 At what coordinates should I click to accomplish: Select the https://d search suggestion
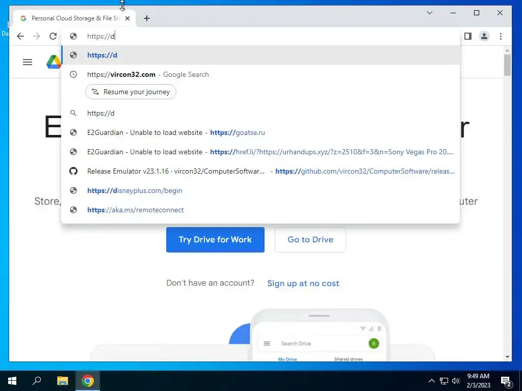click(x=260, y=113)
